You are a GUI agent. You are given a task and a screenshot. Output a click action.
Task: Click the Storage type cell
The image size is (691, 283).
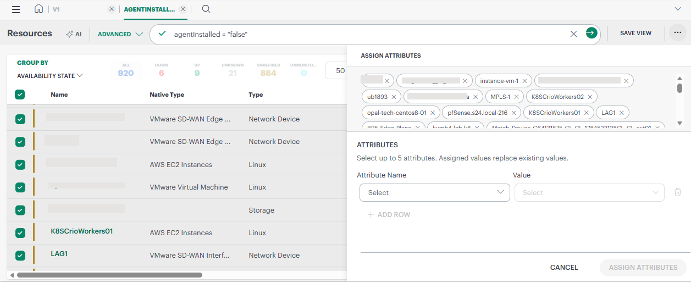point(261,210)
